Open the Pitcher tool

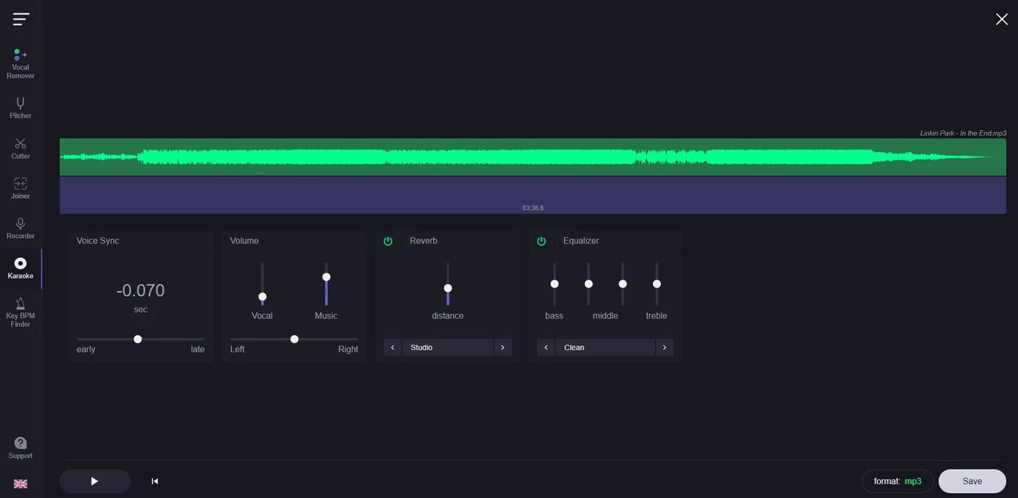click(x=20, y=108)
